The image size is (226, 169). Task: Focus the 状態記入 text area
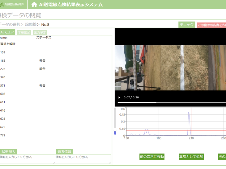[x=27, y=159]
